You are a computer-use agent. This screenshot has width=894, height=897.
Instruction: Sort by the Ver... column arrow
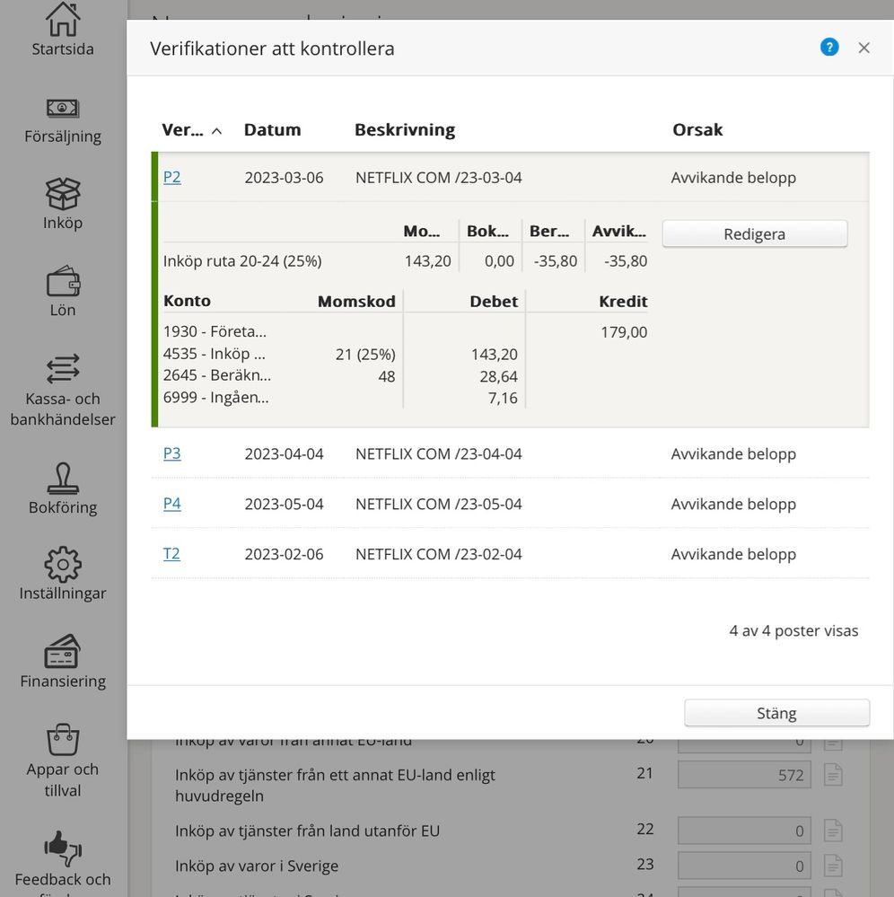click(217, 131)
